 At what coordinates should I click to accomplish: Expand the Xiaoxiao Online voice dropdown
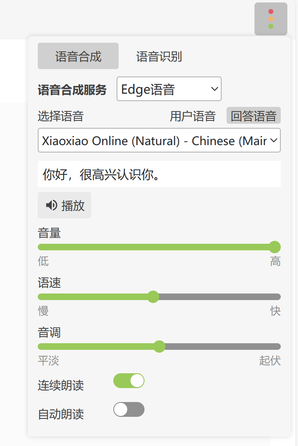pyautogui.click(x=154, y=141)
